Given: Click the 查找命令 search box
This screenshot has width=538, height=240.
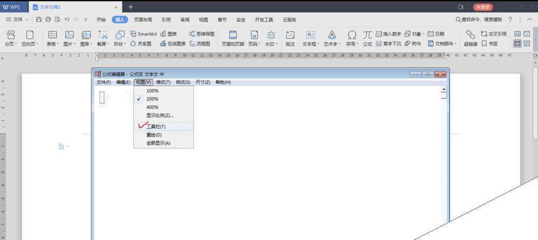Looking at the screenshot, I should pyautogui.click(x=479, y=19).
